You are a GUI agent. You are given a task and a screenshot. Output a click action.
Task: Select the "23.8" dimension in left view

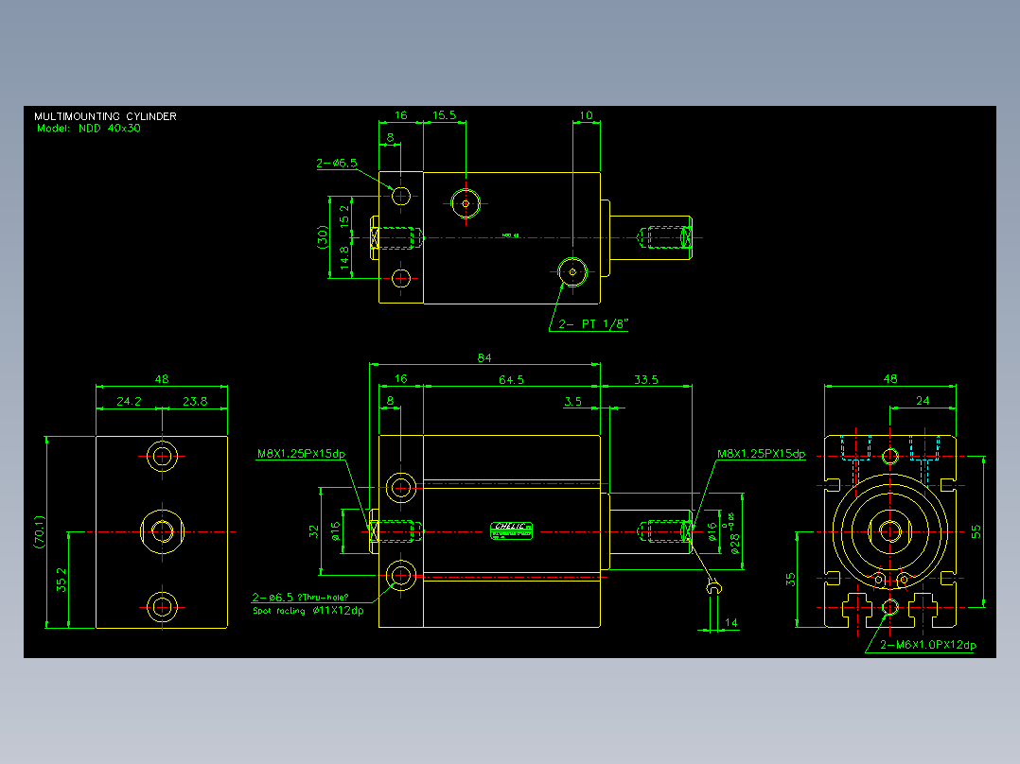point(195,401)
